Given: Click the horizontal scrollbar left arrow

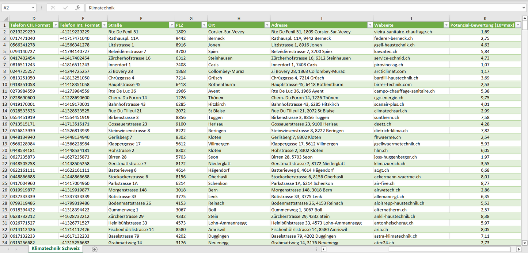Looking at the screenshot, I should point(323,249).
